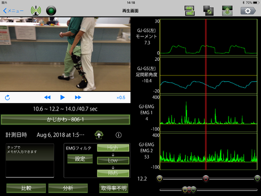Screen dimensions: 261x196
Task: Open 比較 comparison
Action: [x=26, y=188]
